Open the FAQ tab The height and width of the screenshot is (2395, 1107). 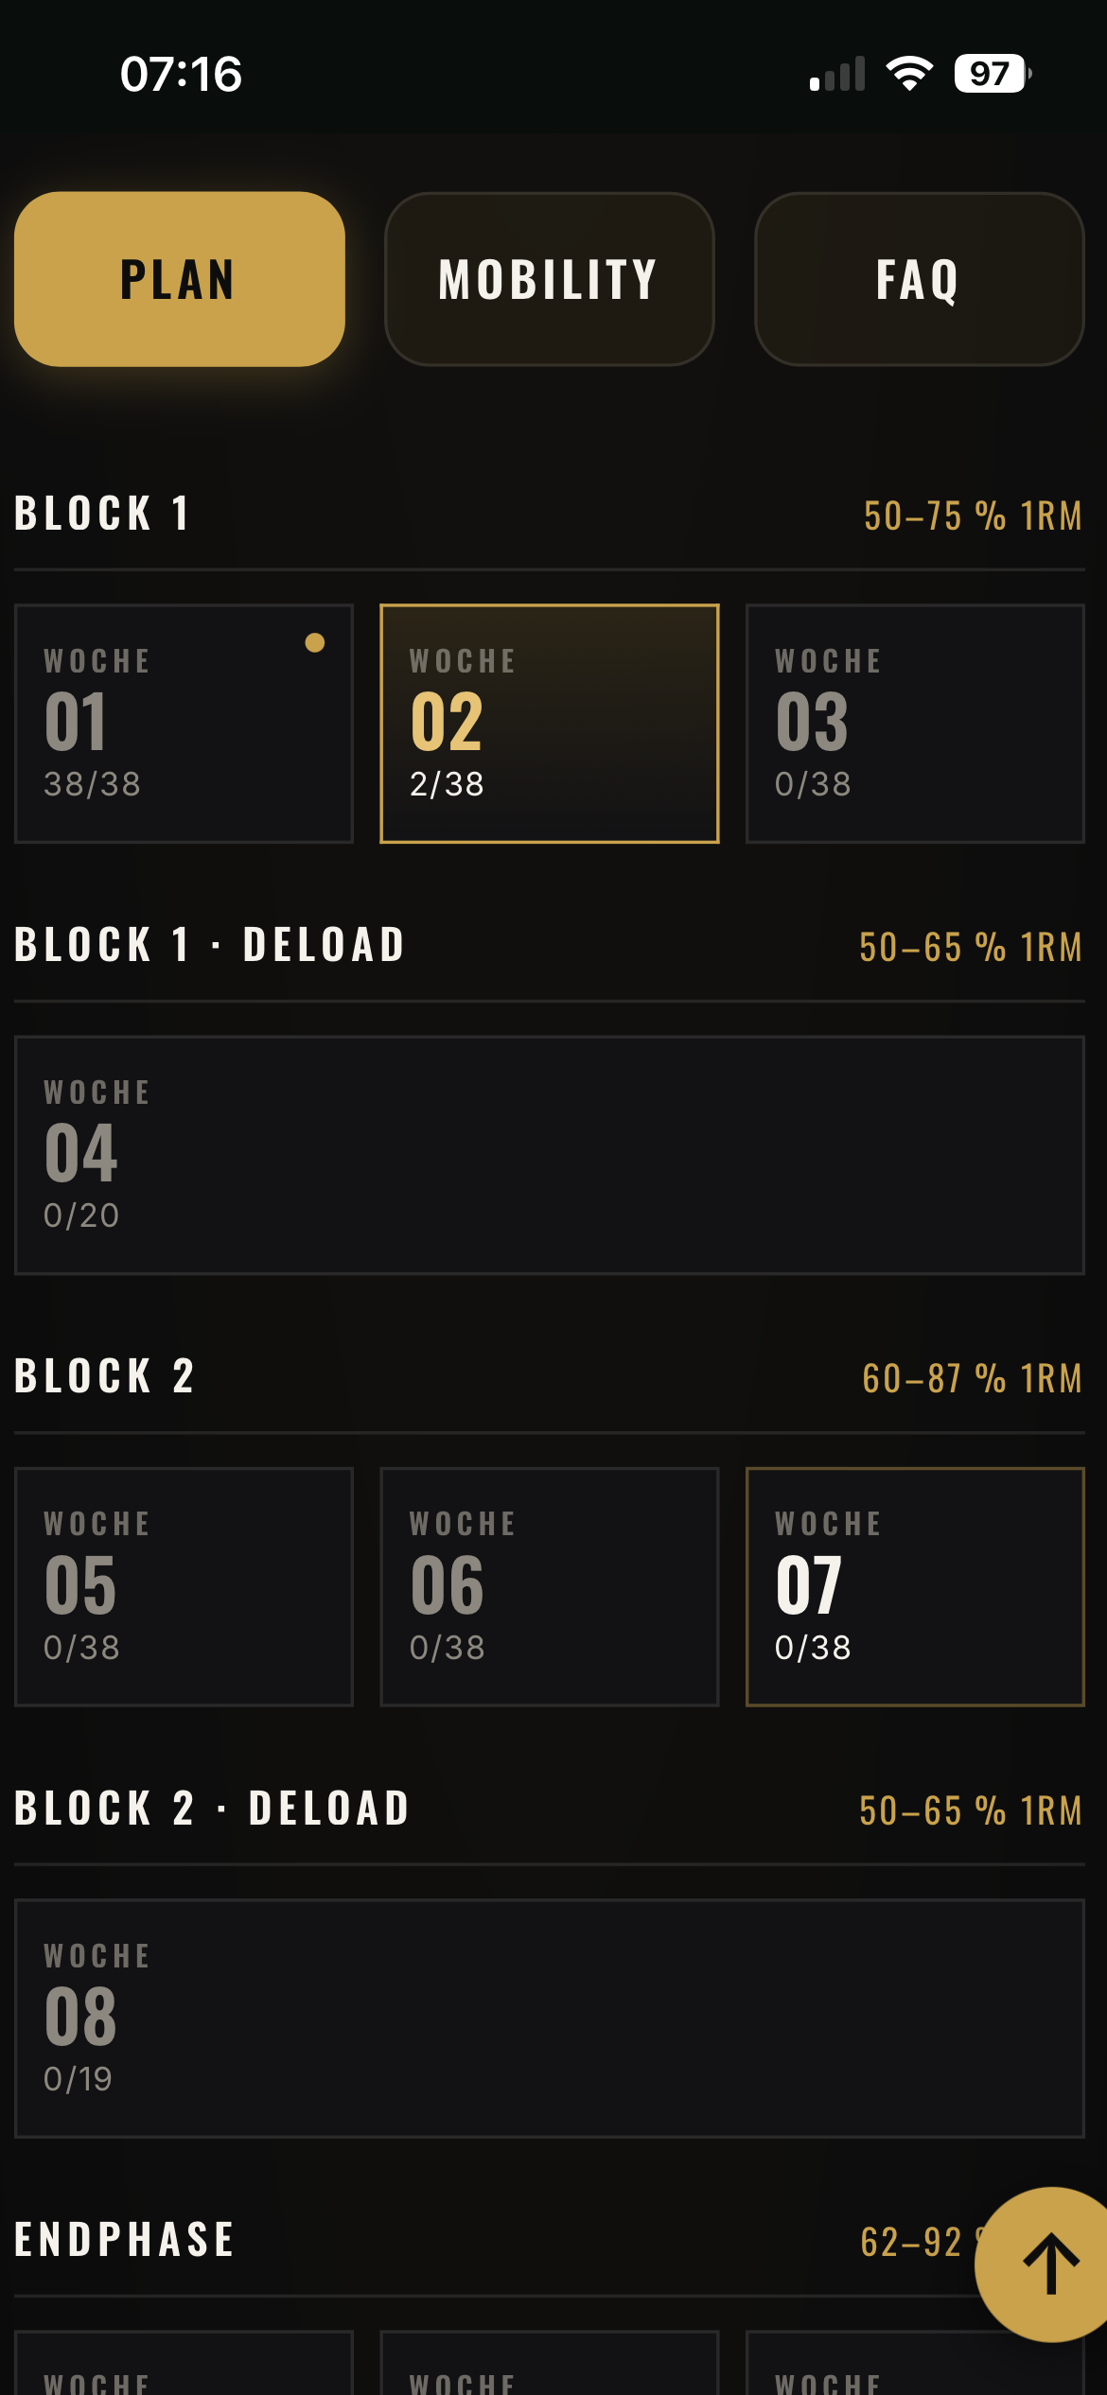click(x=919, y=279)
